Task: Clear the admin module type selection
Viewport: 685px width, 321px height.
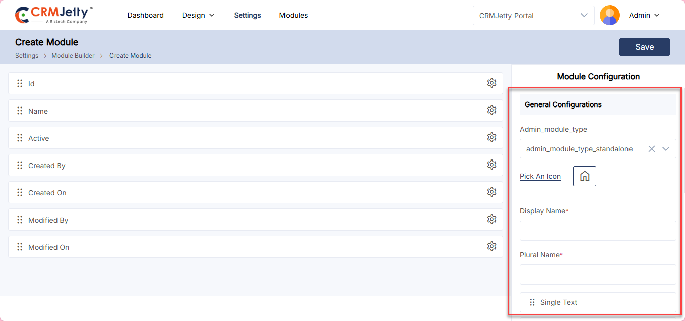Action: [x=651, y=149]
